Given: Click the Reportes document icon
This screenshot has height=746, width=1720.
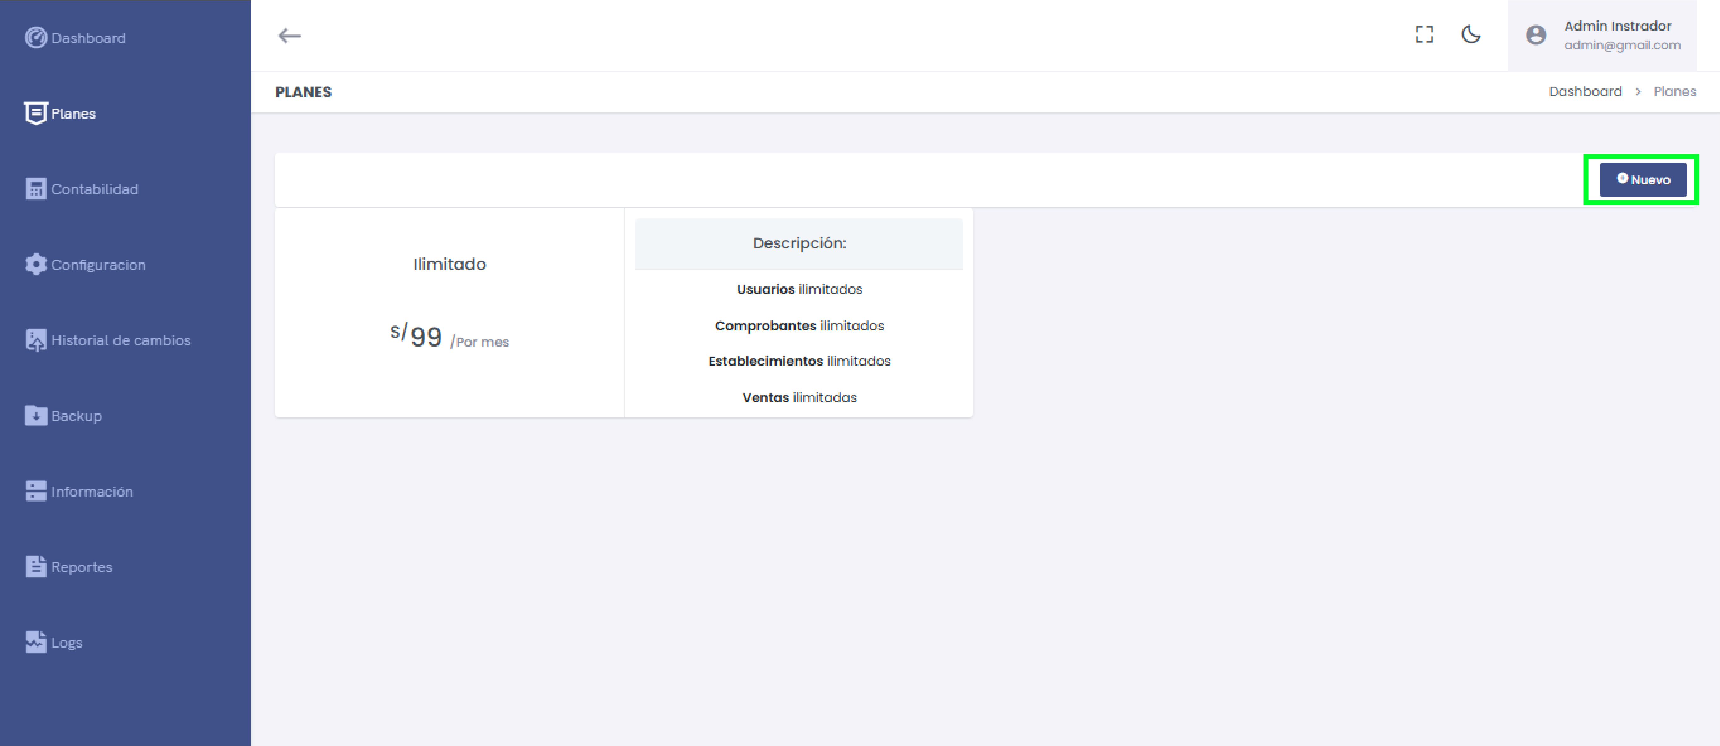Looking at the screenshot, I should (35, 567).
